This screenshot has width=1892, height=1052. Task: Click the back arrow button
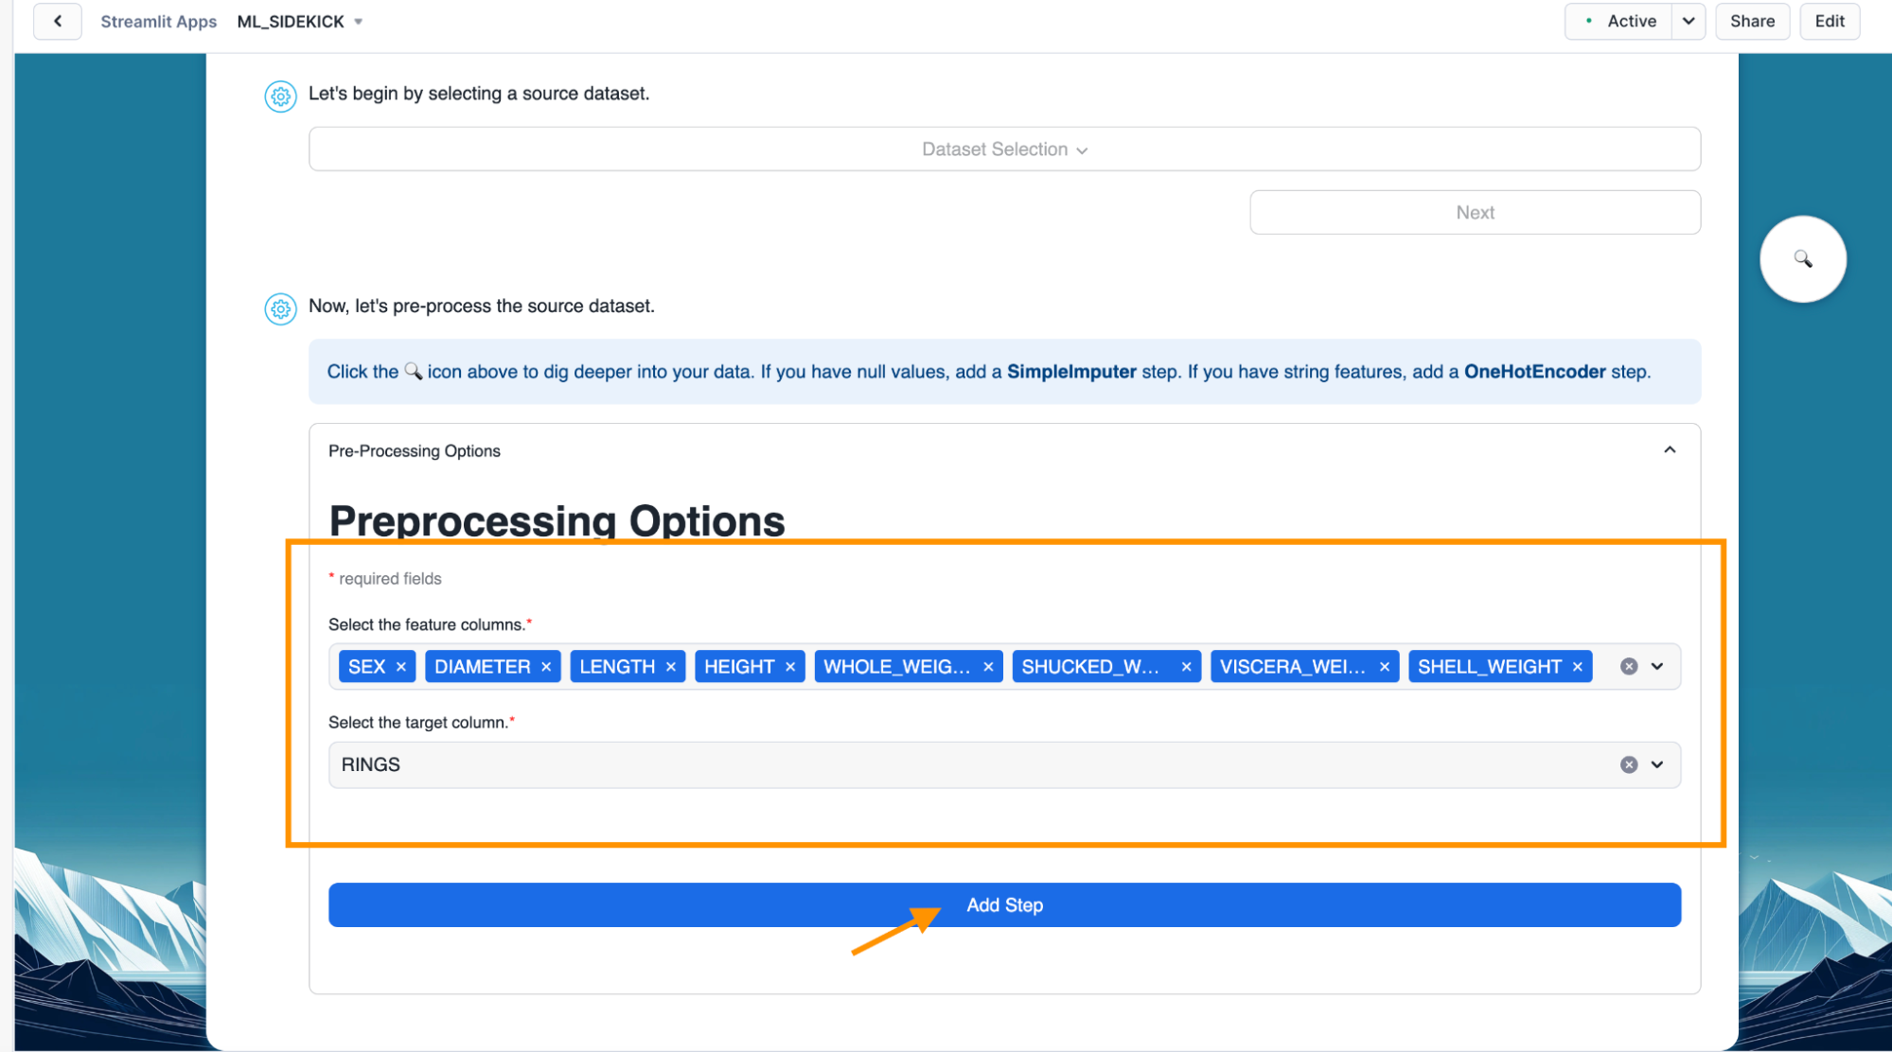coord(58,21)
